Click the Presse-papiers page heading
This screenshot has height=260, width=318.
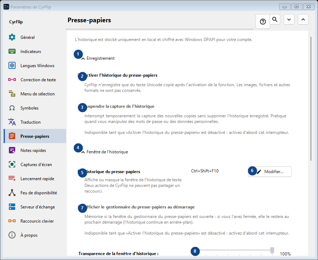pos(89,20)
